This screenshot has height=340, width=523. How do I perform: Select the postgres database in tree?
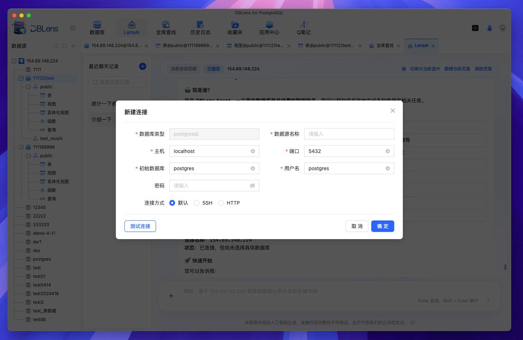(42, 259)
